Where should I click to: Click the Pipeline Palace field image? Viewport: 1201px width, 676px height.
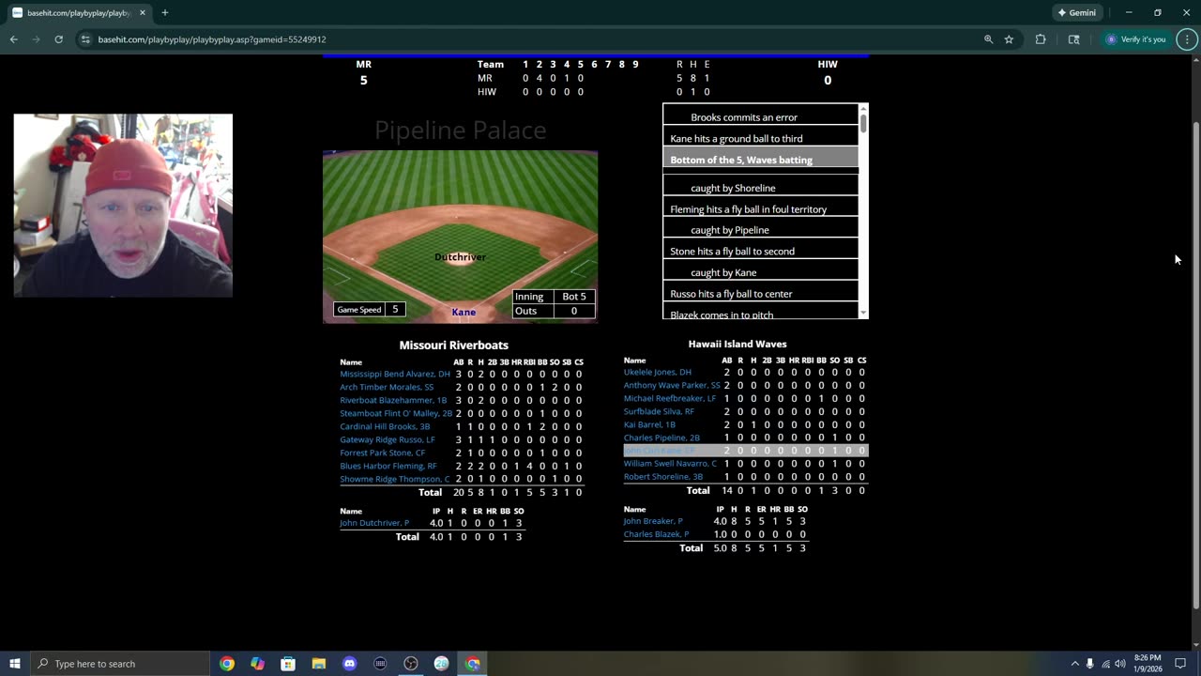tap(460, 237)
